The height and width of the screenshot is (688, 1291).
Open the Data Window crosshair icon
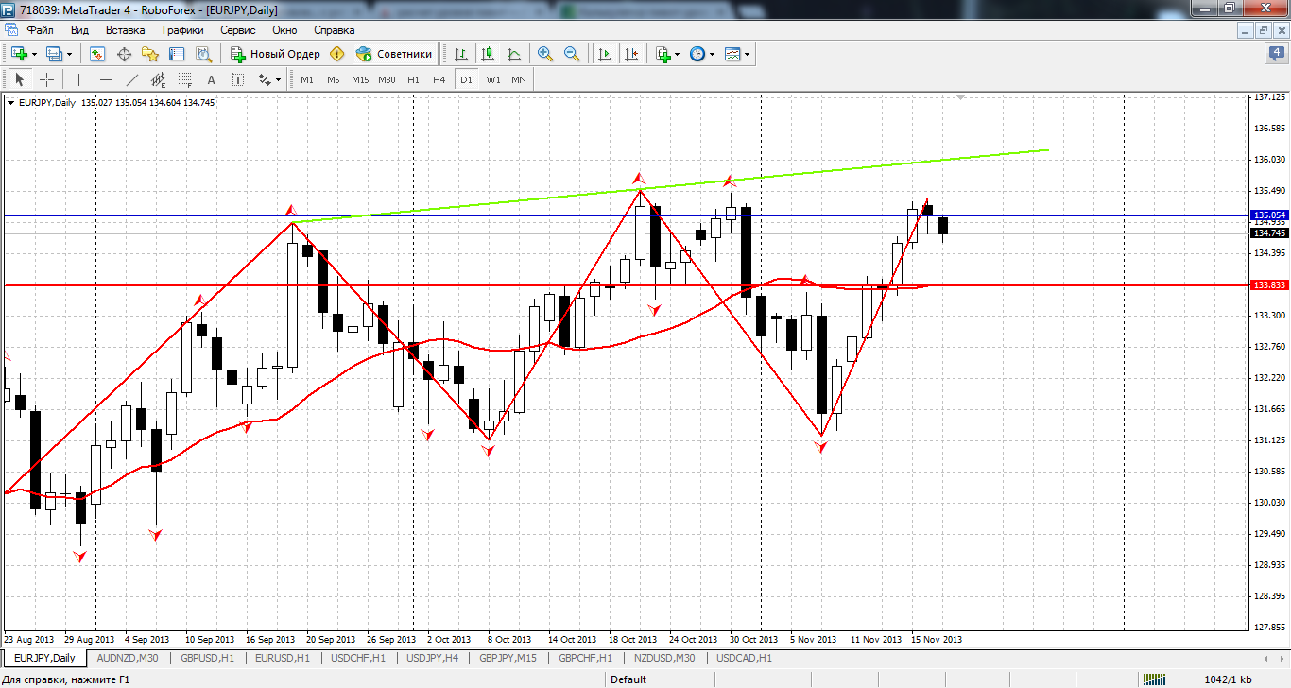[x=124, y=54]
